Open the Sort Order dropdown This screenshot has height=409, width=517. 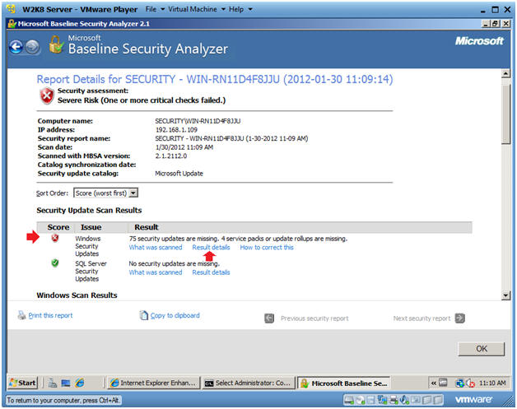(x=105, y=193)
